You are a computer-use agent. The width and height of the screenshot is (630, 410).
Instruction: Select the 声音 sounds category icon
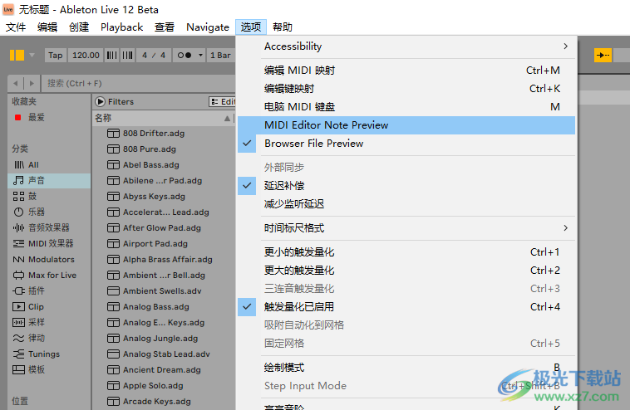pyautogui.click(x=18, y=181)
